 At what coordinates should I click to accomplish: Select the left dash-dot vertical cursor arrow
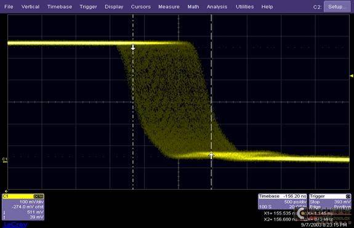(x=133, y=47)
